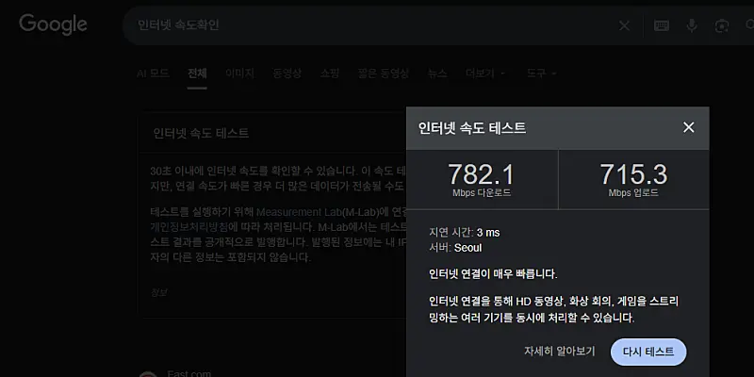Screen dimensions: 754x377
Task: Switch to the 이미지 tab
Action: (x=239, y=73)
